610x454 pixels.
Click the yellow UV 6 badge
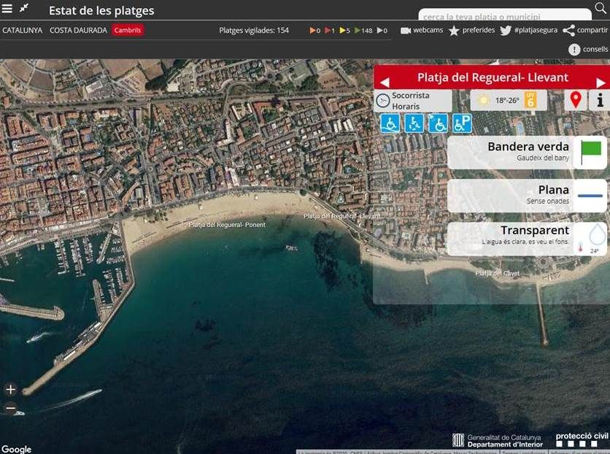530,99
